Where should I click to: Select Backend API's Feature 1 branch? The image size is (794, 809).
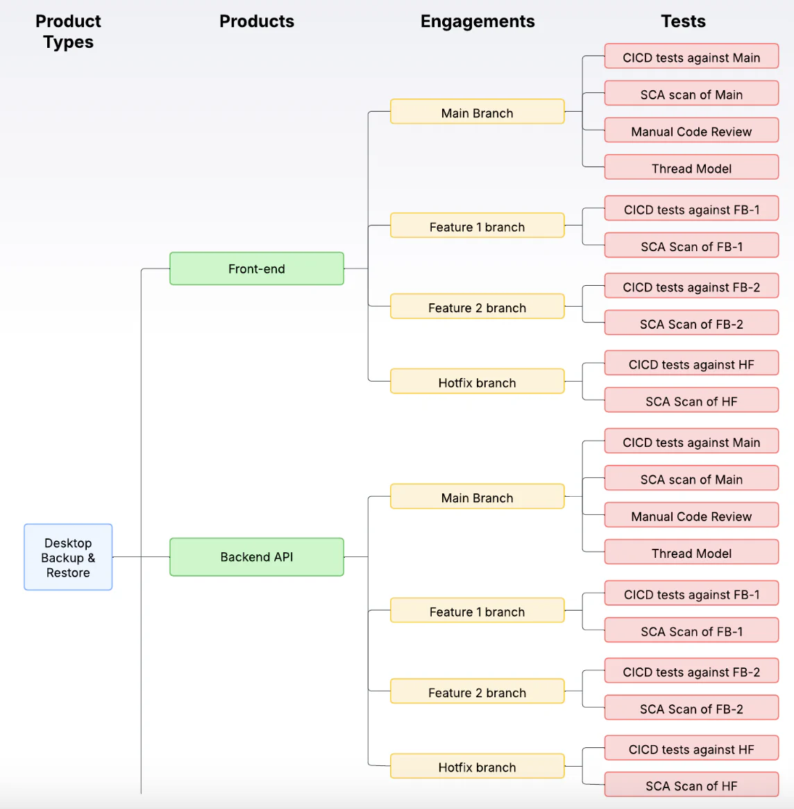click(477, 611)
